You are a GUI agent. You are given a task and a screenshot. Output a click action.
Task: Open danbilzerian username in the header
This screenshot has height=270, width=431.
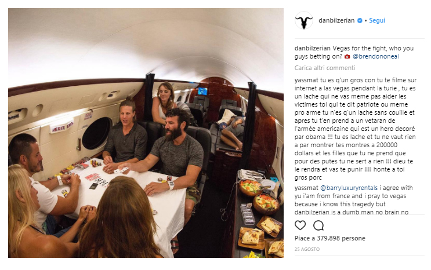click(x=336, y=20)
